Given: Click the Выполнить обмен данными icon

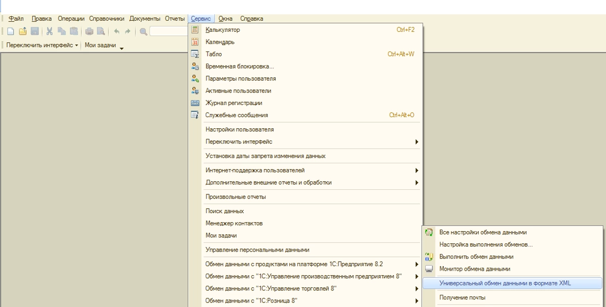Looking at the screenshot, I should [x=429, y=257].
